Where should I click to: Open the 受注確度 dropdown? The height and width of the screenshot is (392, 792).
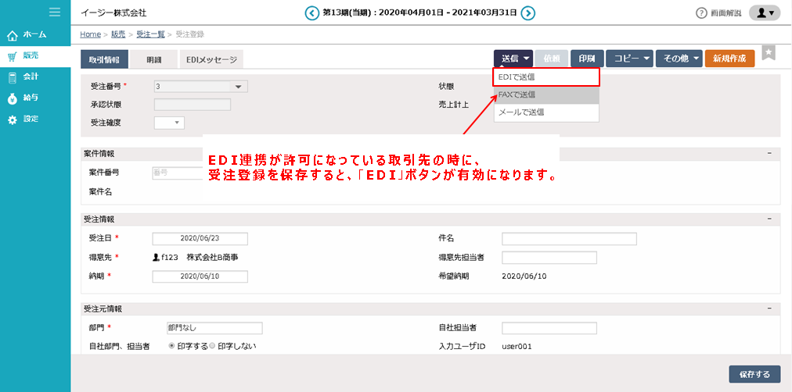pos(177,123)
